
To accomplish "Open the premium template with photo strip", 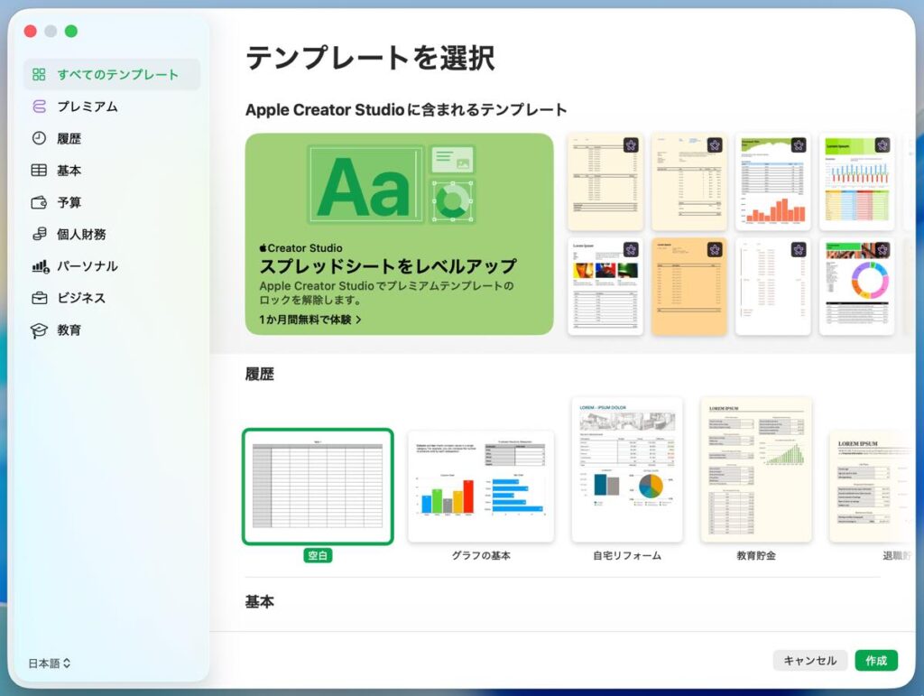I will coord(605,286).
